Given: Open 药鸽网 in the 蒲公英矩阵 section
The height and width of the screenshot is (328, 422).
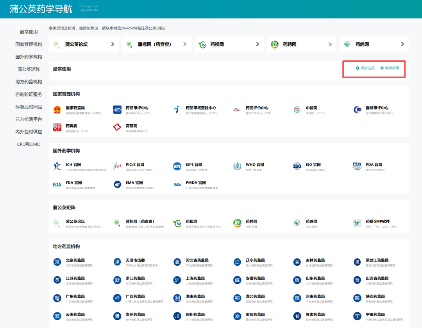Looking at the screenshot, I should [x=311, y=221].
